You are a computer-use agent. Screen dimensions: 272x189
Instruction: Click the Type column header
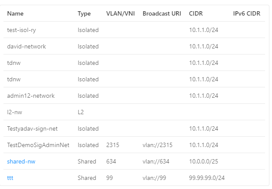(x=84, y=13)
